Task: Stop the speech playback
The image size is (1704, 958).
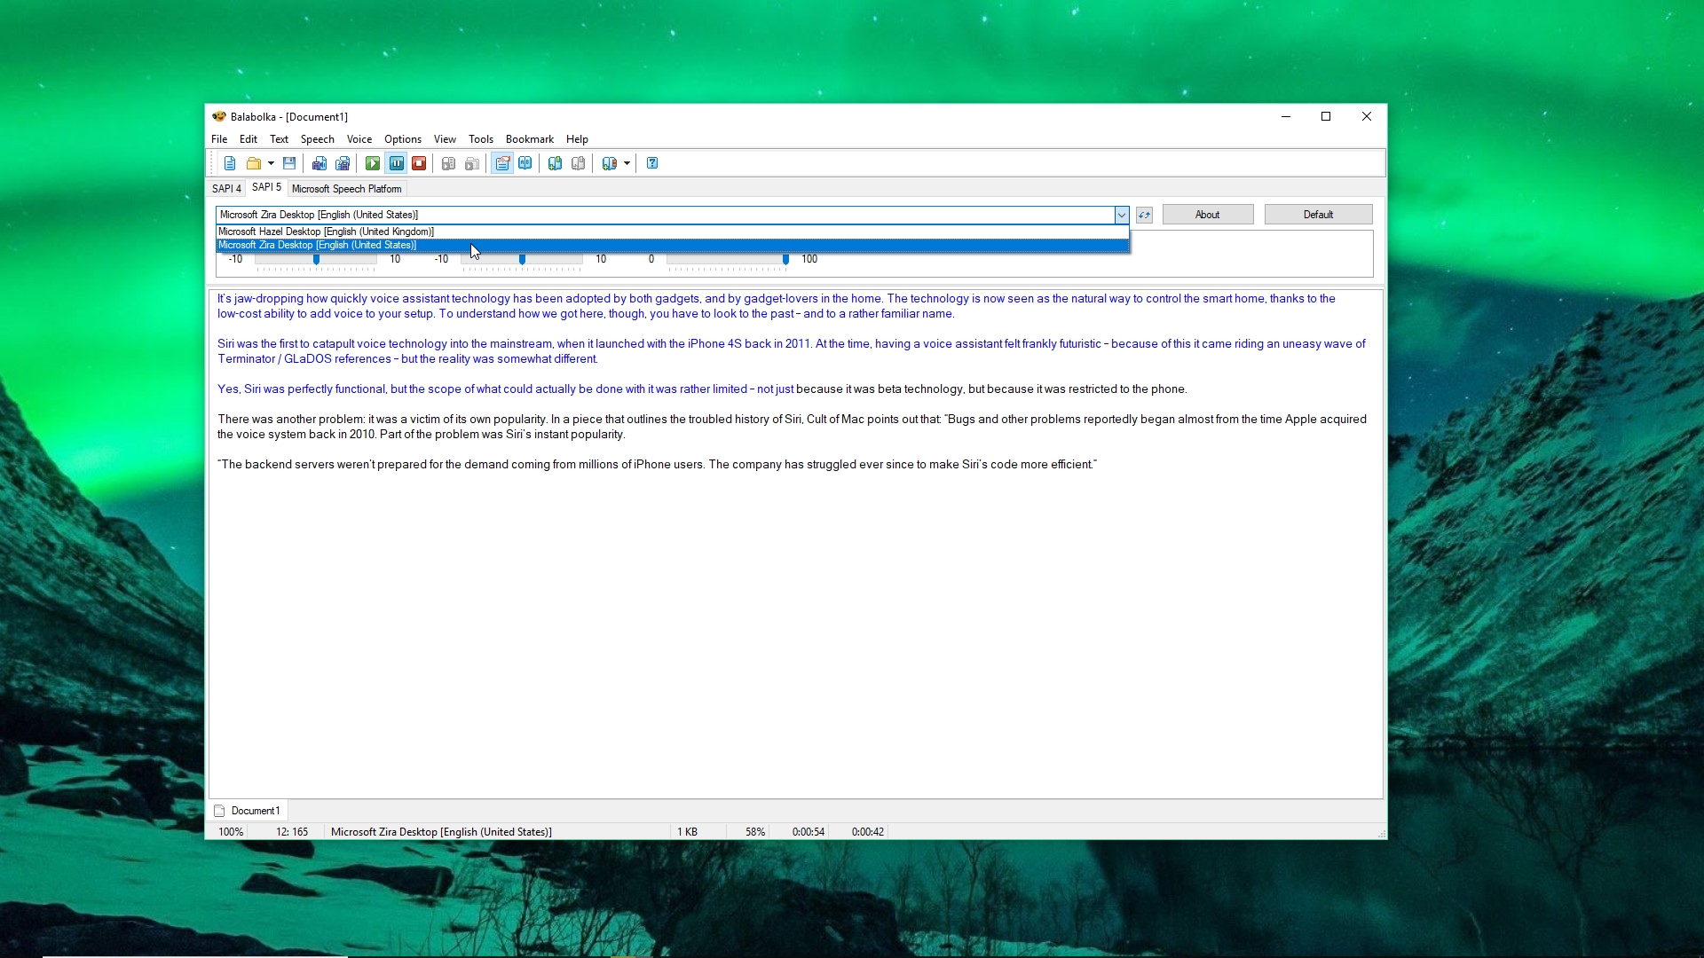Action: 418,163
